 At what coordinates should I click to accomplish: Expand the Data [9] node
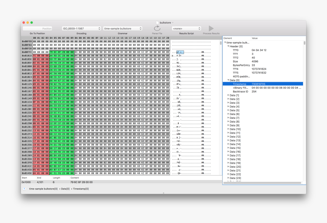click(x=229, y=125)
